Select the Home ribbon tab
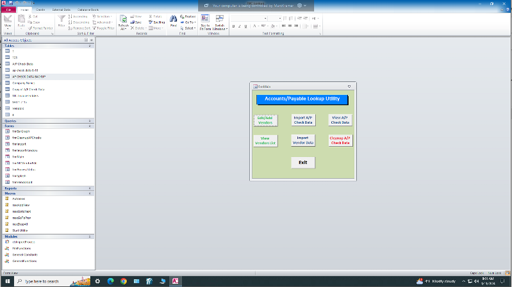This screenshot has height=287, width=512. (24, 10)
